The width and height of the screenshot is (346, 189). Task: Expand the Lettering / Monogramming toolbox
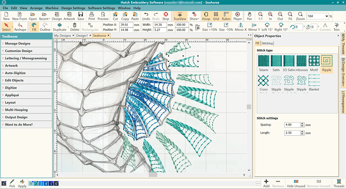(26, 58)
